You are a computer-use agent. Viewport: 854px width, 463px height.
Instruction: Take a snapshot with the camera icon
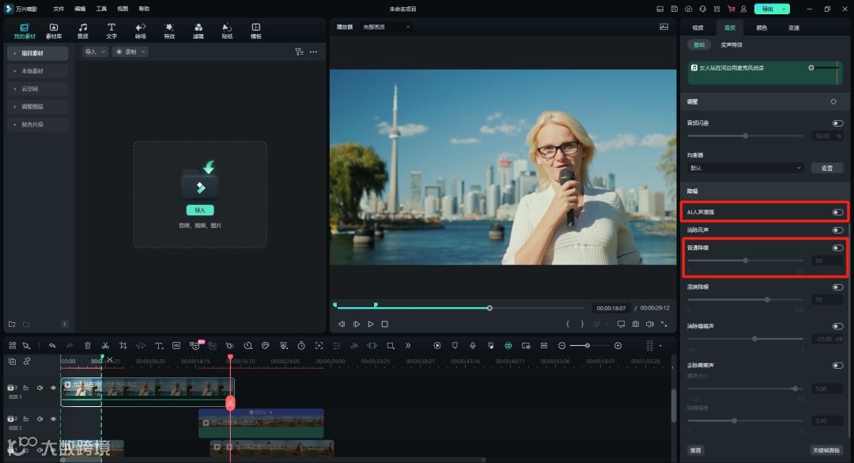635,324
